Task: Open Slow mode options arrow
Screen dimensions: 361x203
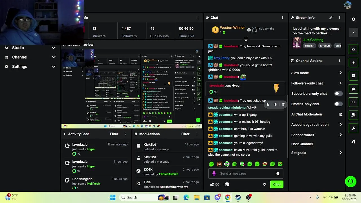Action: click(340, 73)
